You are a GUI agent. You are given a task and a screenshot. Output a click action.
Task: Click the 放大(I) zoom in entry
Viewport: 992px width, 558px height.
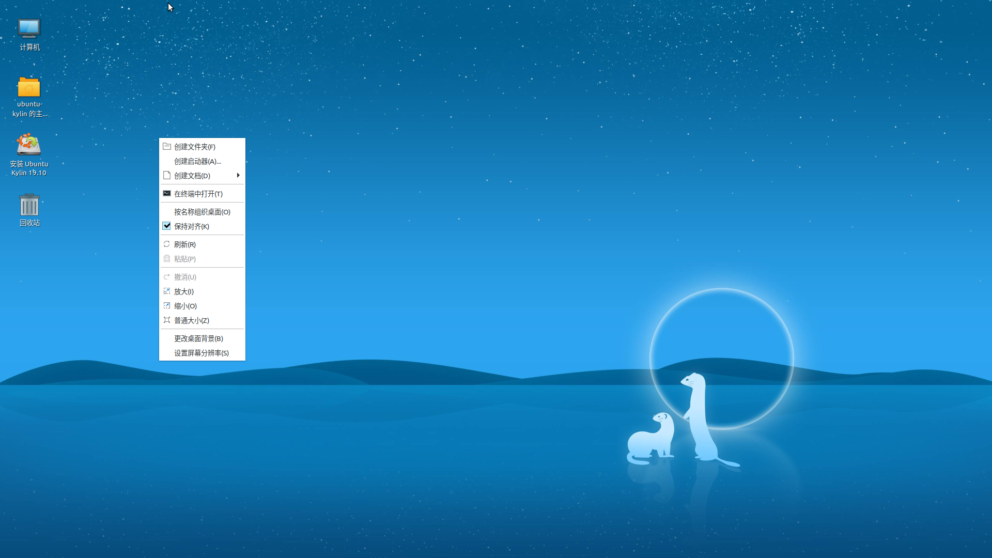click(202, 291)
